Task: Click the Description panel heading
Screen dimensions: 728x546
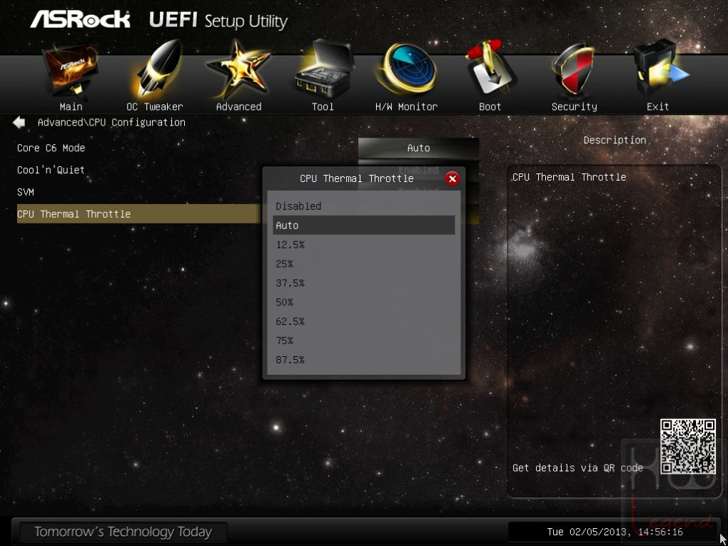Action: point(615,140)
